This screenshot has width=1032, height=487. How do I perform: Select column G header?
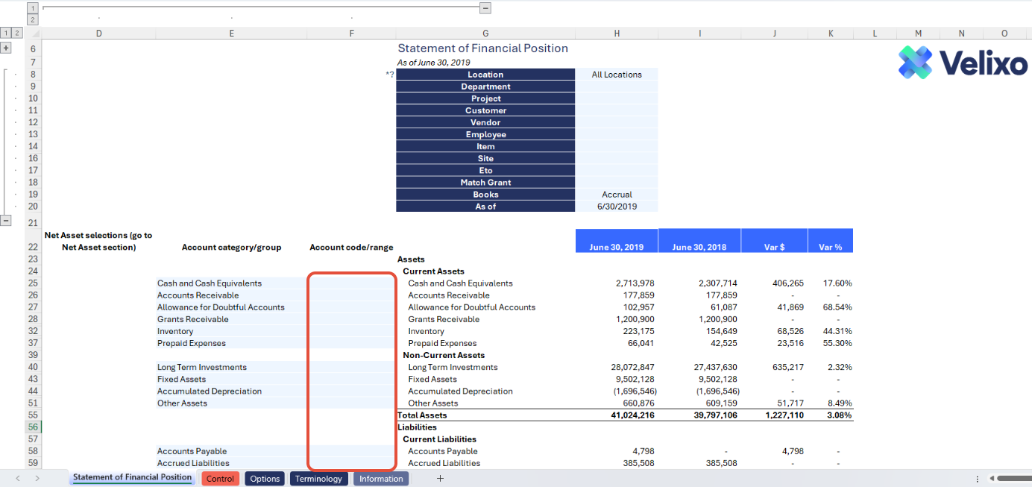point(485,34)
